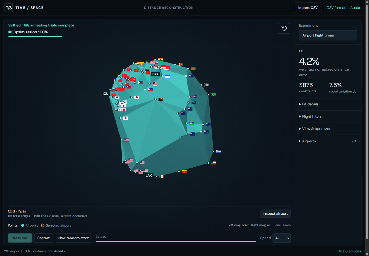Click the Resume button
The width and height of the screenshot is (369, 256).
(20, 238)
